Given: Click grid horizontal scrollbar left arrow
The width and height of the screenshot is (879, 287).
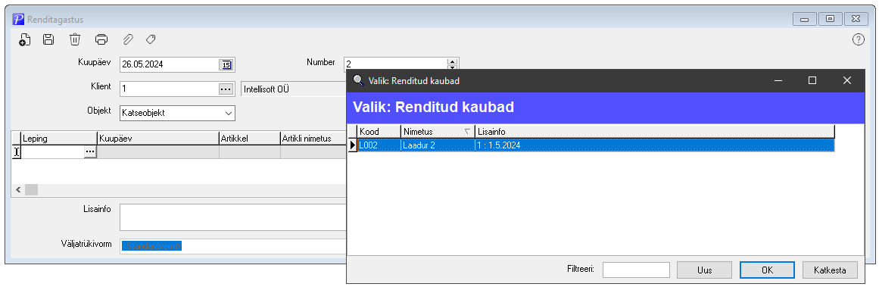Looking at the screenshot, I should point(18,190).
